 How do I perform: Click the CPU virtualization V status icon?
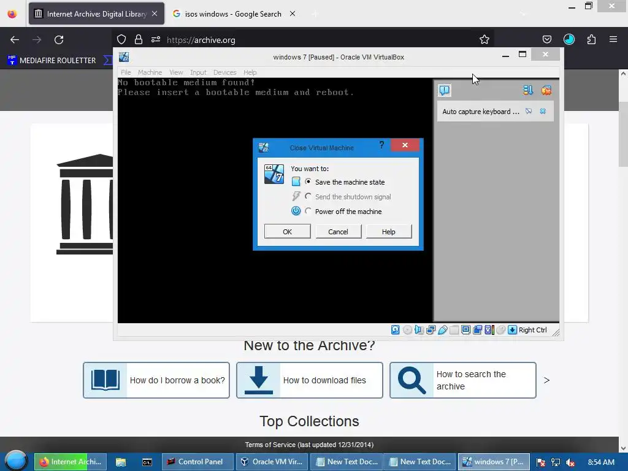coord(489,329)
